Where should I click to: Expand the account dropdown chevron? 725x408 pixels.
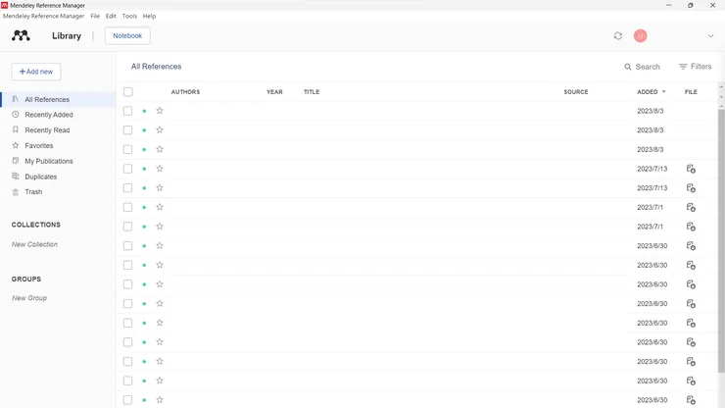(710, 36)
